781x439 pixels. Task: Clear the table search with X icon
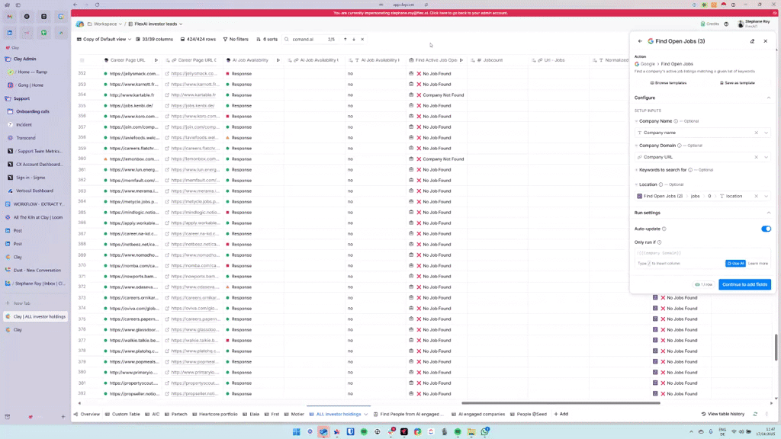tap(362, 39)
